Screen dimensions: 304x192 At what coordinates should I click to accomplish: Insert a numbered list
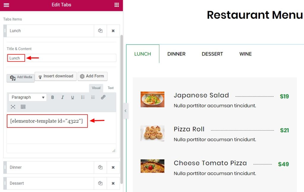click(93, 97)
